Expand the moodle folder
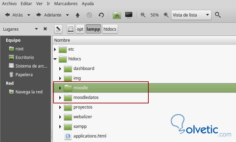236x142 pixels. tap(60, 88)
